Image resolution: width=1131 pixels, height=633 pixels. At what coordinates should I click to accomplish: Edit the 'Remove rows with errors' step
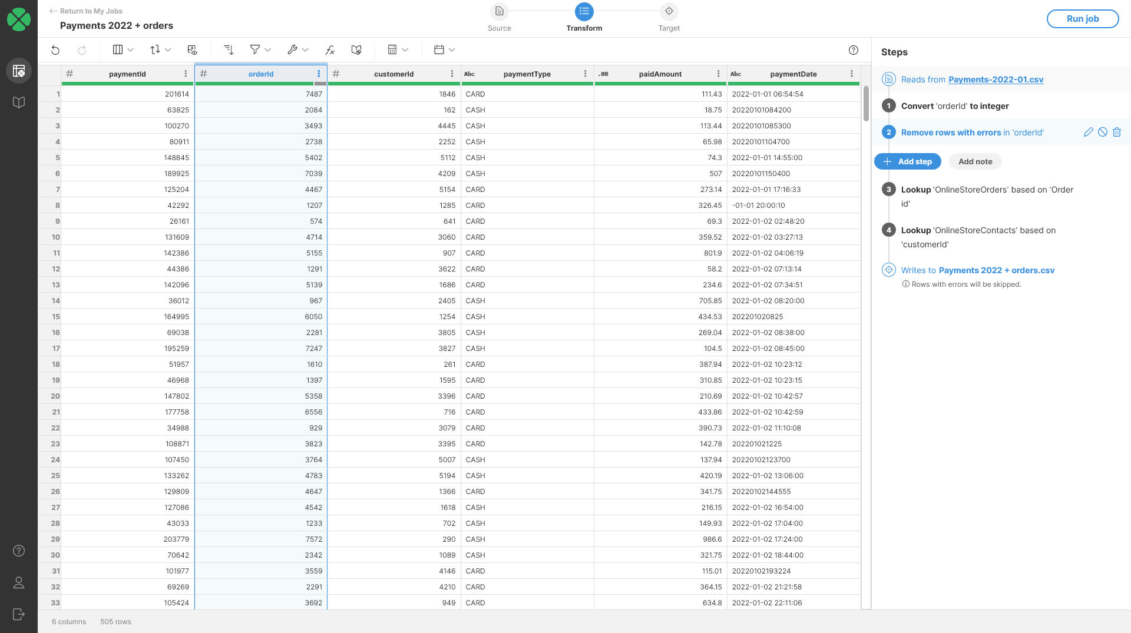(1088, 132)
